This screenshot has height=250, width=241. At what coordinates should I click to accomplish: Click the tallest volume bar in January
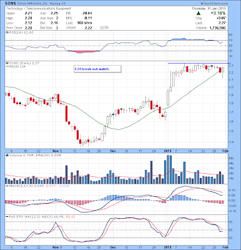point(168,169)
